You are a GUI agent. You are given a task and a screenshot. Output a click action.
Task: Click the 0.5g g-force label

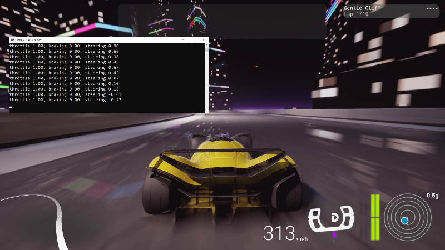[432, 196]
